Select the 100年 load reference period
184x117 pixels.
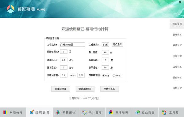pyautogui.click(x=113, y=75)
